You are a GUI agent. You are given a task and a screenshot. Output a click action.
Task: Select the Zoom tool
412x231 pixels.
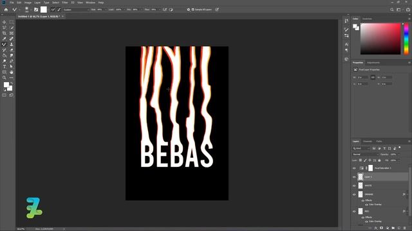click(5, 78)
